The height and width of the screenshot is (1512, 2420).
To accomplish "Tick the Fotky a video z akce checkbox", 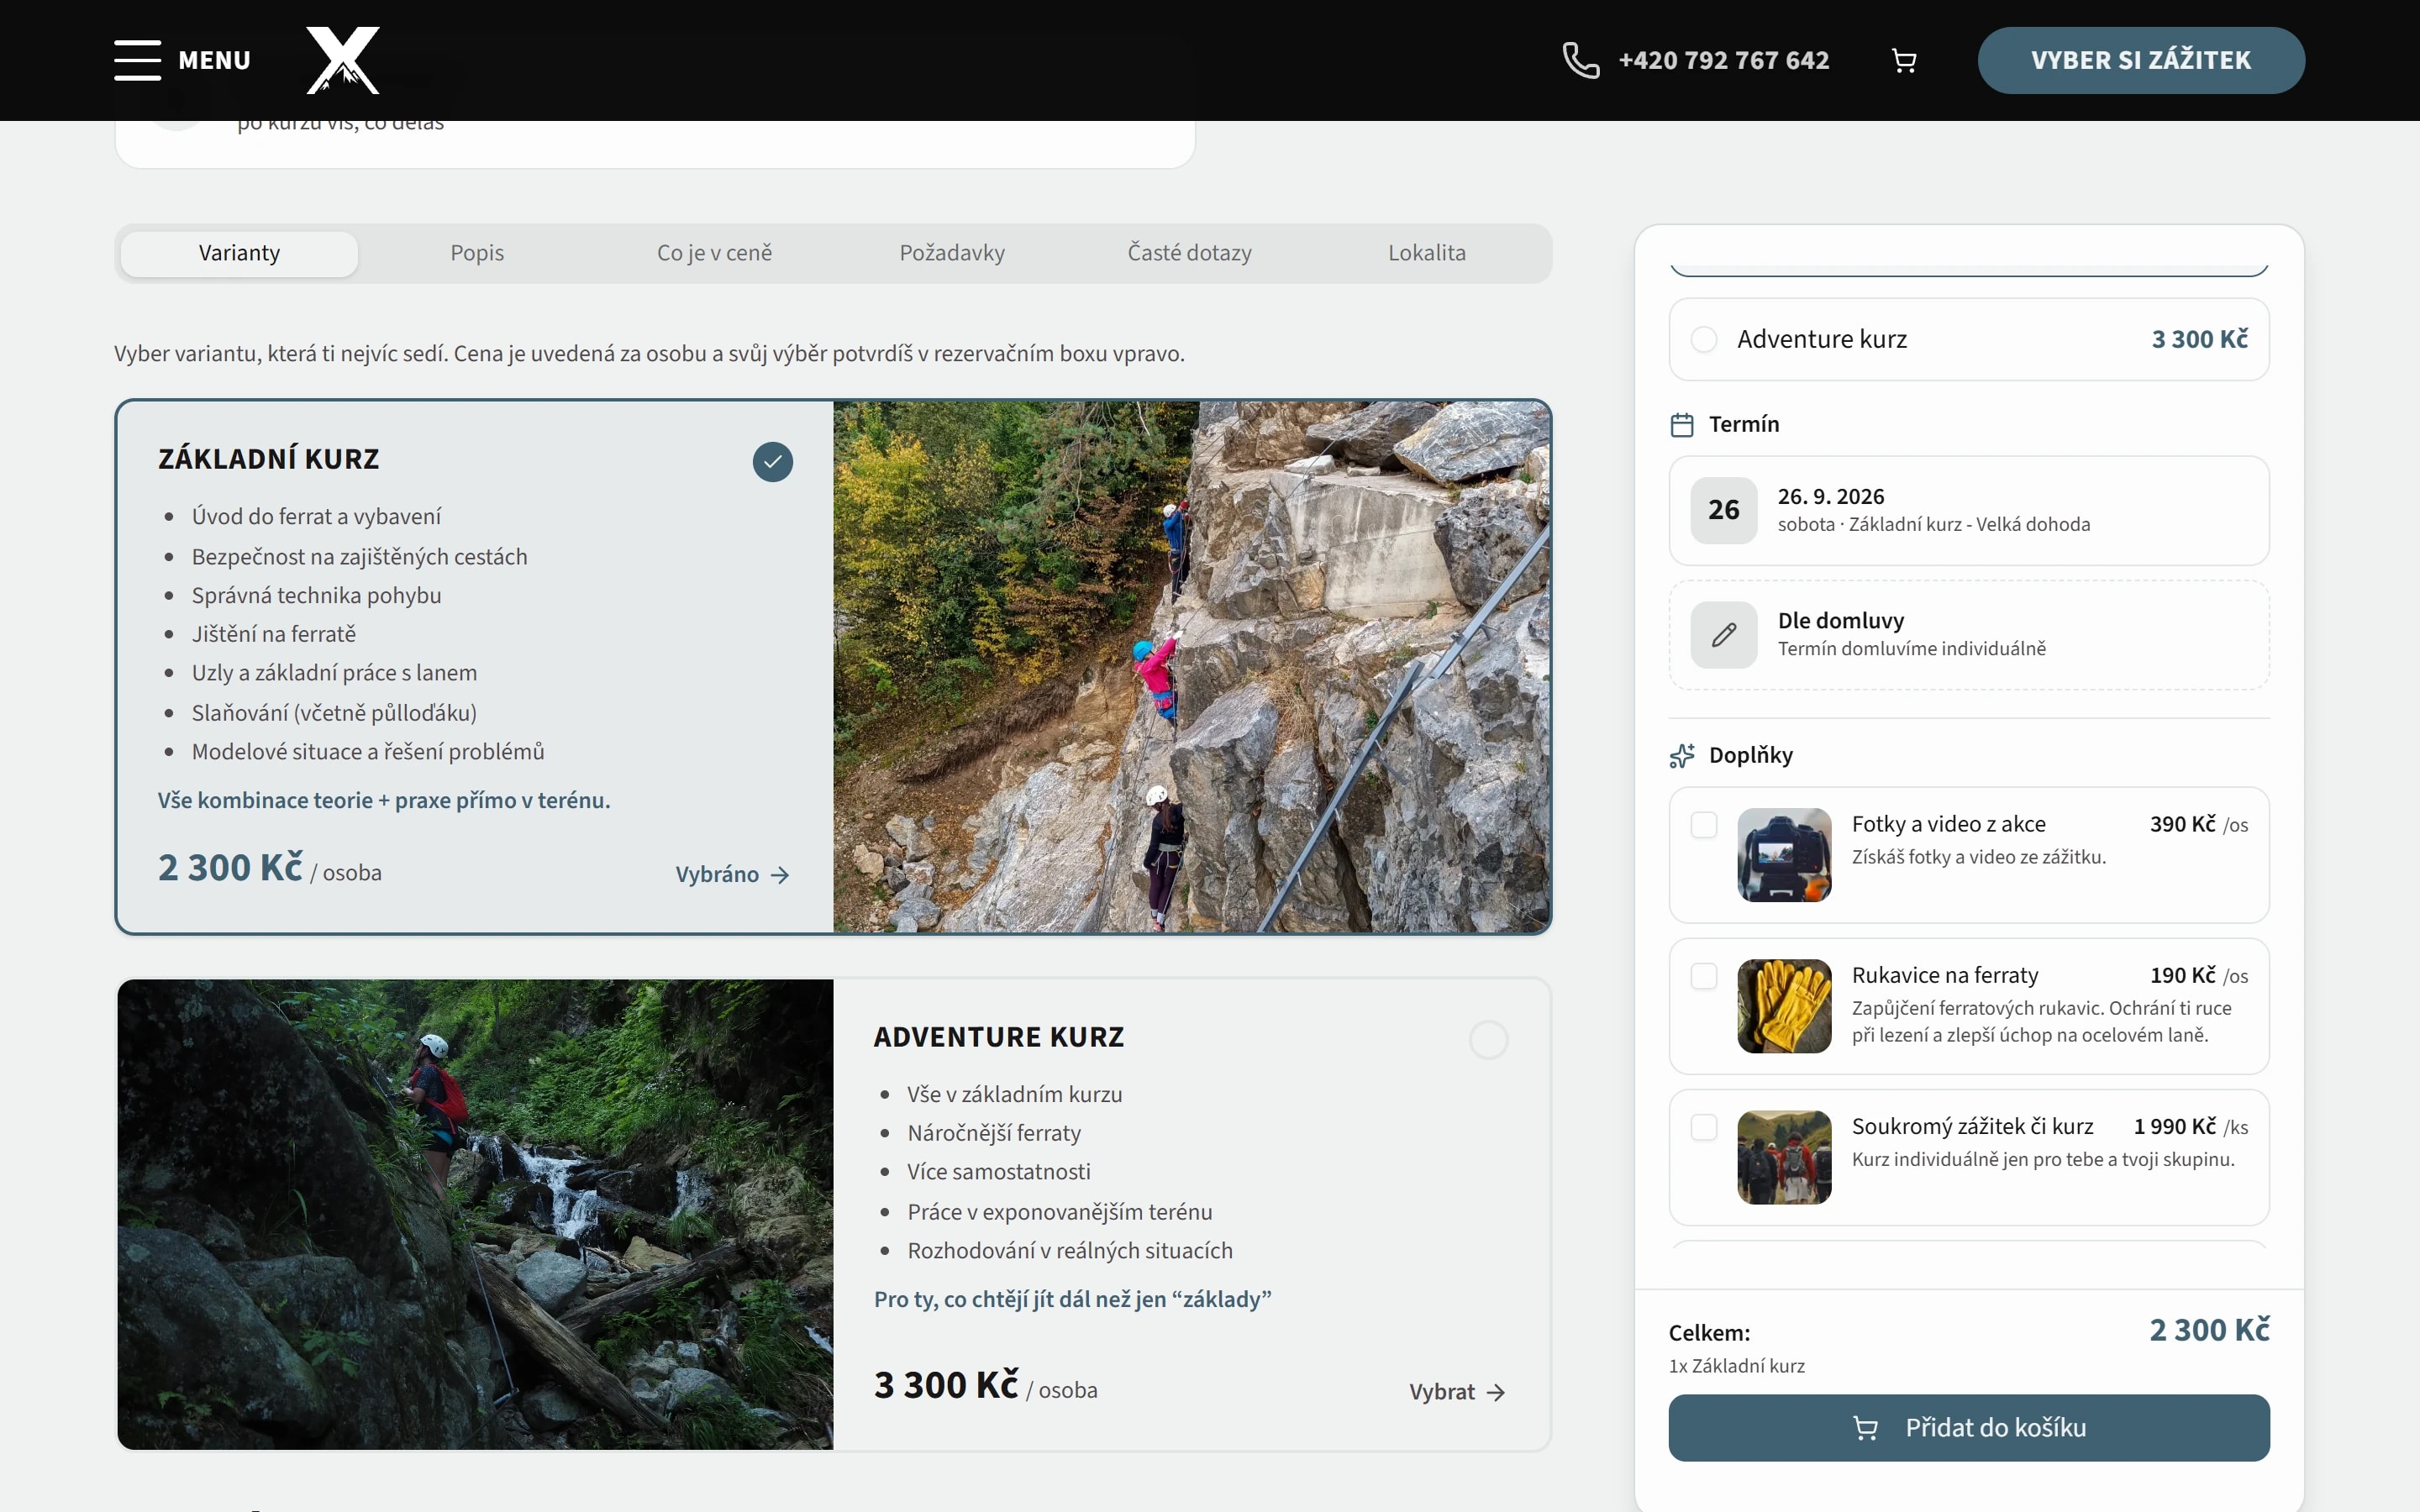I will coord(1704,825).
